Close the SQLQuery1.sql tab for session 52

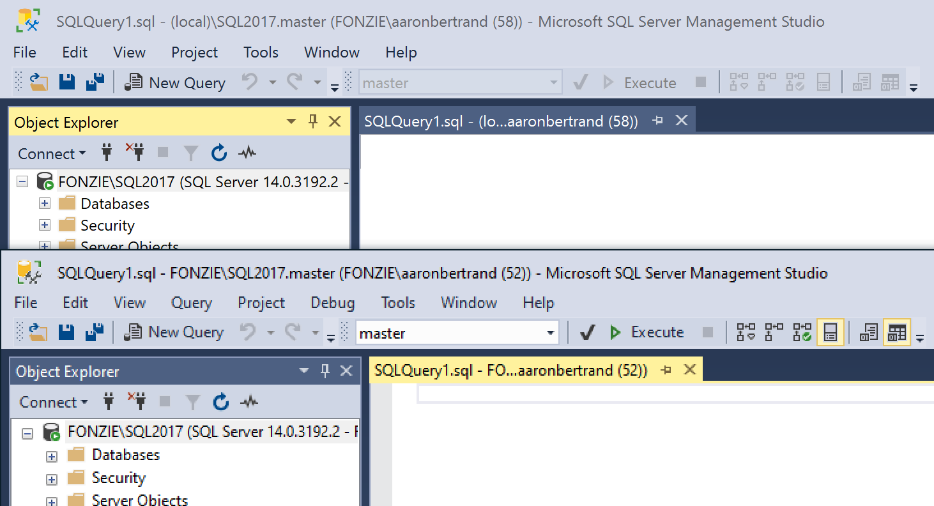tap(689, 369)
